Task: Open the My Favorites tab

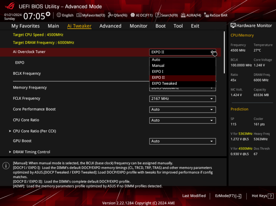Action: click(26, 26)
